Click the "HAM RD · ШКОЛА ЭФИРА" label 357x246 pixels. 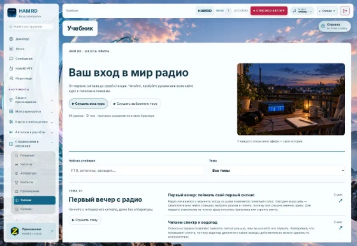pyautogui.click(x=89, y=51)
